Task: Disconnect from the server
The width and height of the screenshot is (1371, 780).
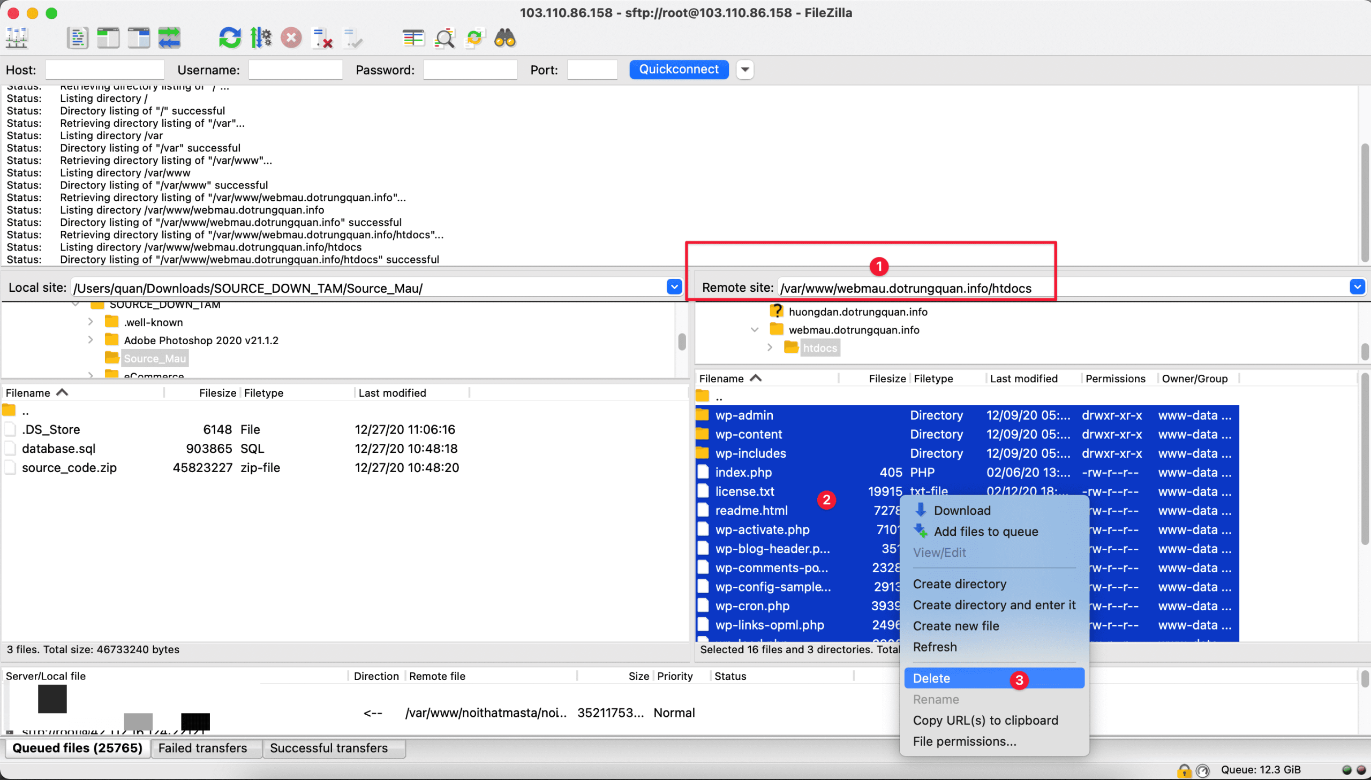Action: (322, 37)
